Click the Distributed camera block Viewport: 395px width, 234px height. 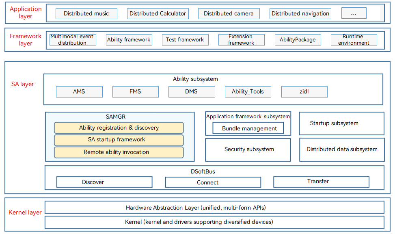(x=229, y=13)
